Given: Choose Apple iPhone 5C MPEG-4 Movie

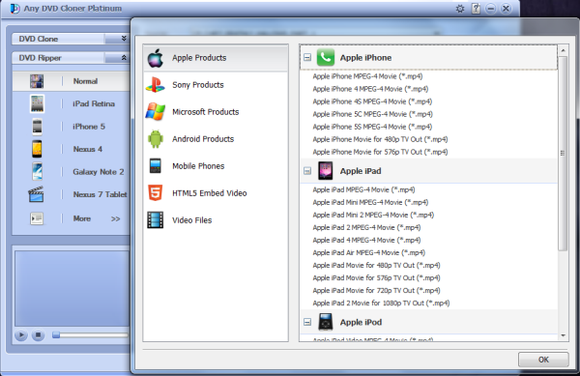Looking at the screenshot, I should pyautogui.click(x=373, y=114).
